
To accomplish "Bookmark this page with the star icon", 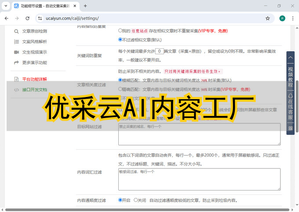I will [267, 18].
